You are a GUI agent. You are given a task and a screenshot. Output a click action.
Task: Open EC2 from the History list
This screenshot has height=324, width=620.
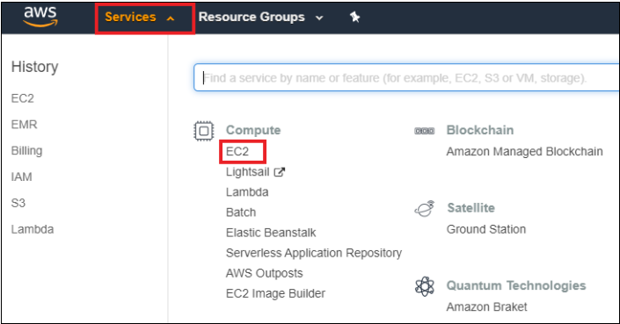pyautogui.click(x=23, y=98)
